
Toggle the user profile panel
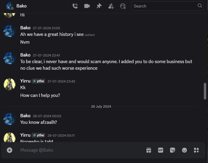pos(123,6)
